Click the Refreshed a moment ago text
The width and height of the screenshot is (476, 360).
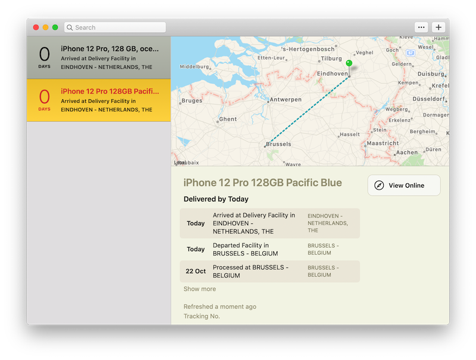pyautogui.click(x=220, y=307)
